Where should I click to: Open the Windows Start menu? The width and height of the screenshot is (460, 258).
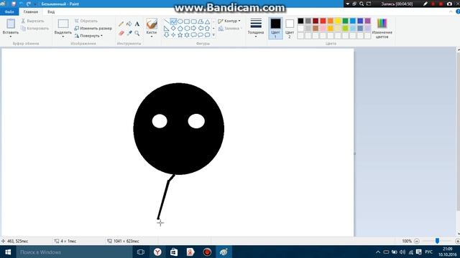pyautogui.click(x=8, y=252)
